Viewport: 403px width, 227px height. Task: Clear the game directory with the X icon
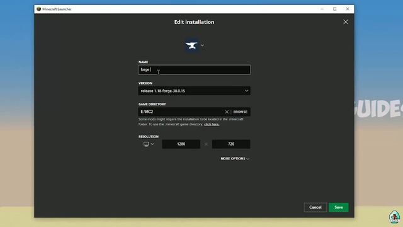pyautogui.click(x=227, y=112)
